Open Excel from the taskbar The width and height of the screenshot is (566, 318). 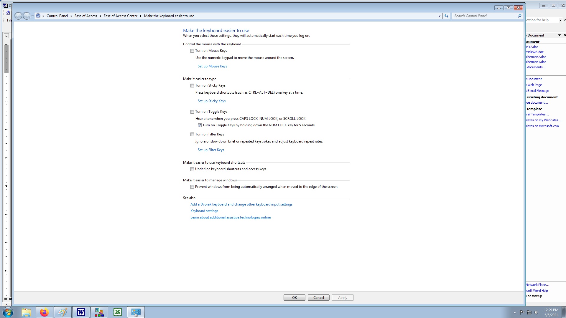pyautogui.click(x=118, y=312)
